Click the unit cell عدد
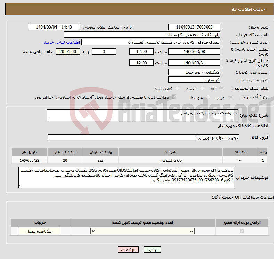 coord(101,160)
